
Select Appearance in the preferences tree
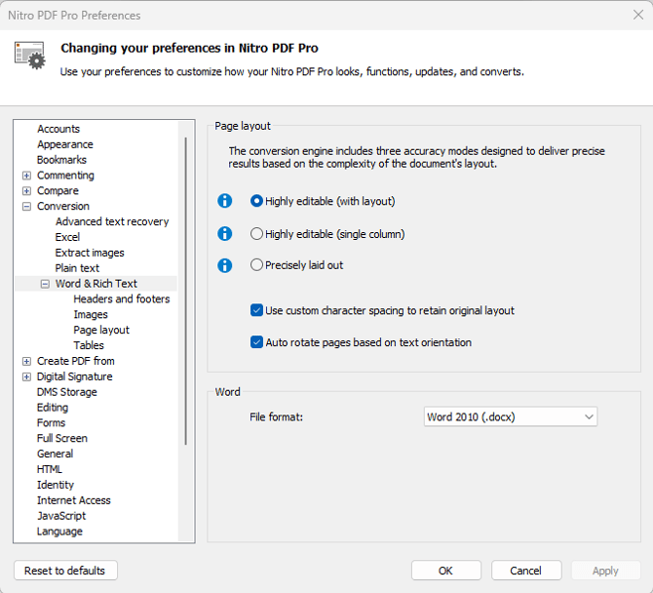pos(65,144)
